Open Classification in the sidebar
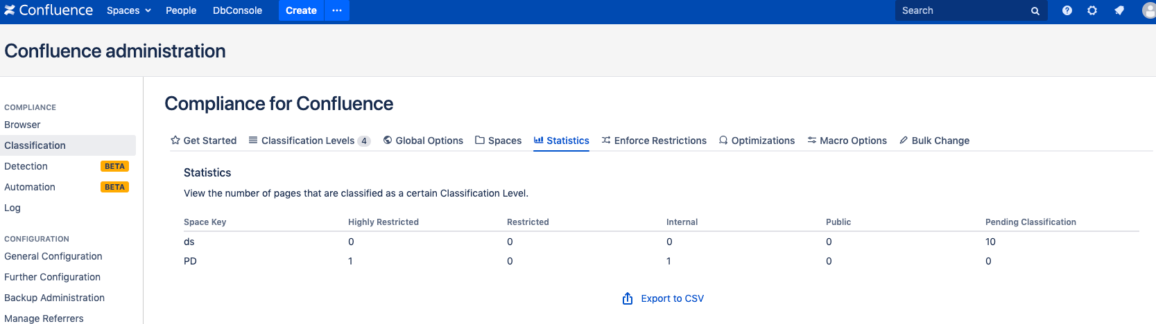 68,145
